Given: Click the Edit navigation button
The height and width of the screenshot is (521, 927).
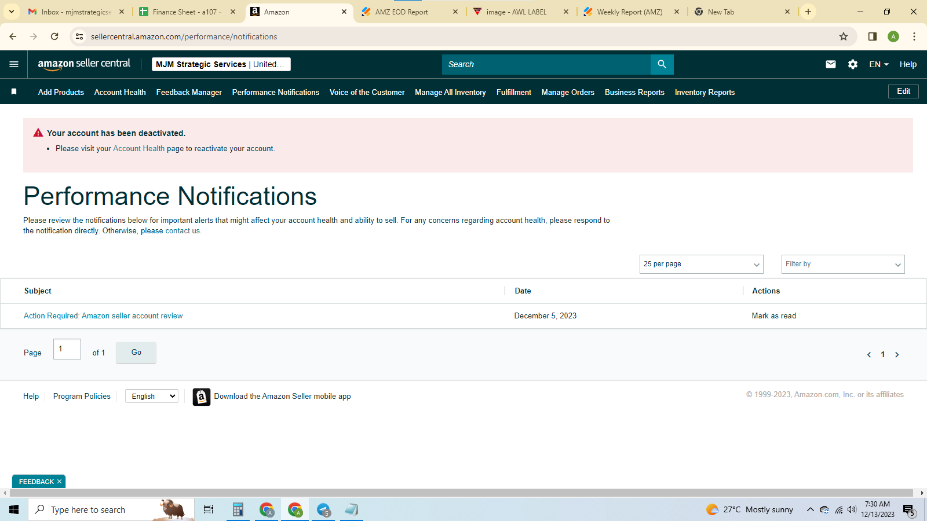Looking at the screenshot, I should tap(903, 91).
